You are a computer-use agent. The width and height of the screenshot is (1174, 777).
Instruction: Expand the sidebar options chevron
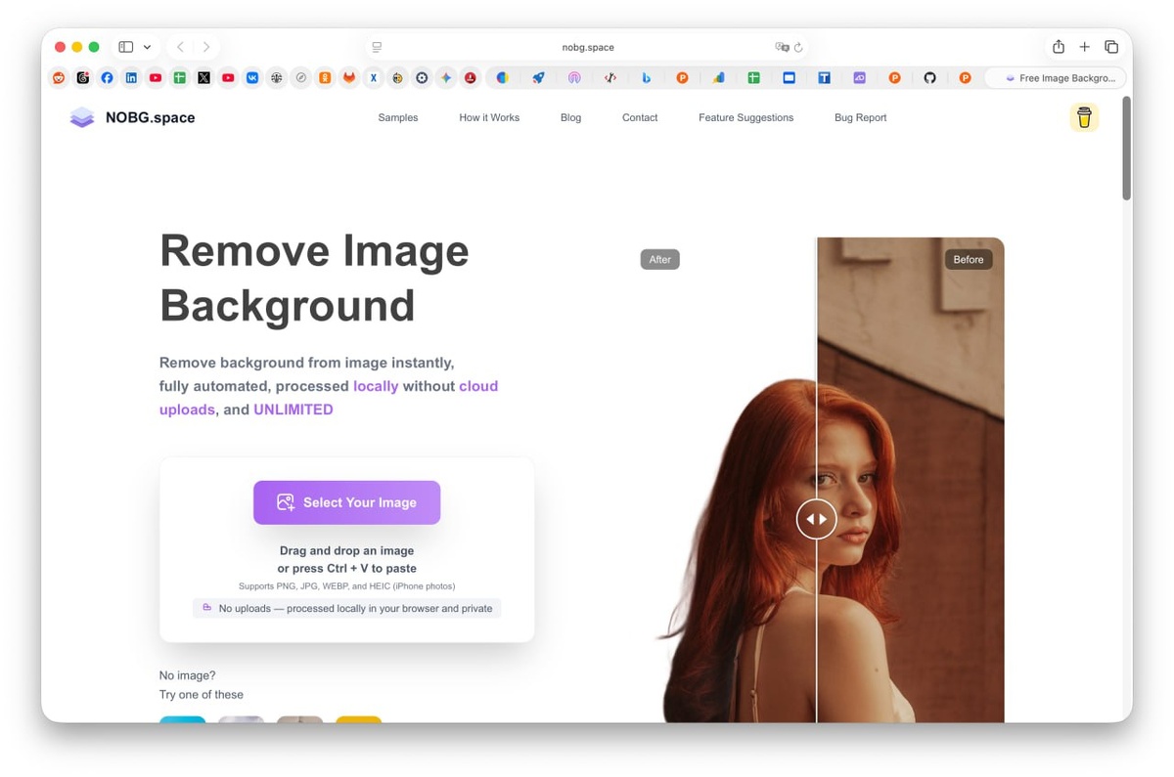[x=147, y=47]
